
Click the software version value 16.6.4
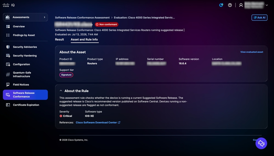pyautogui.click(x=182, y=63)
